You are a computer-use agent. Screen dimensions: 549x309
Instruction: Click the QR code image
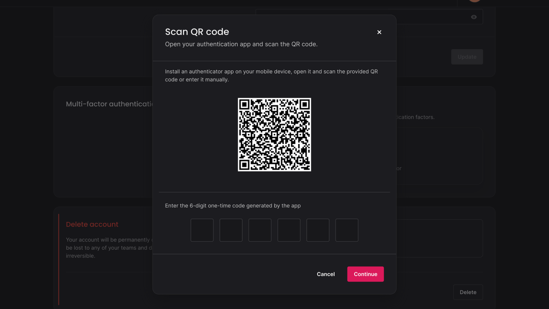pos(274,135)
